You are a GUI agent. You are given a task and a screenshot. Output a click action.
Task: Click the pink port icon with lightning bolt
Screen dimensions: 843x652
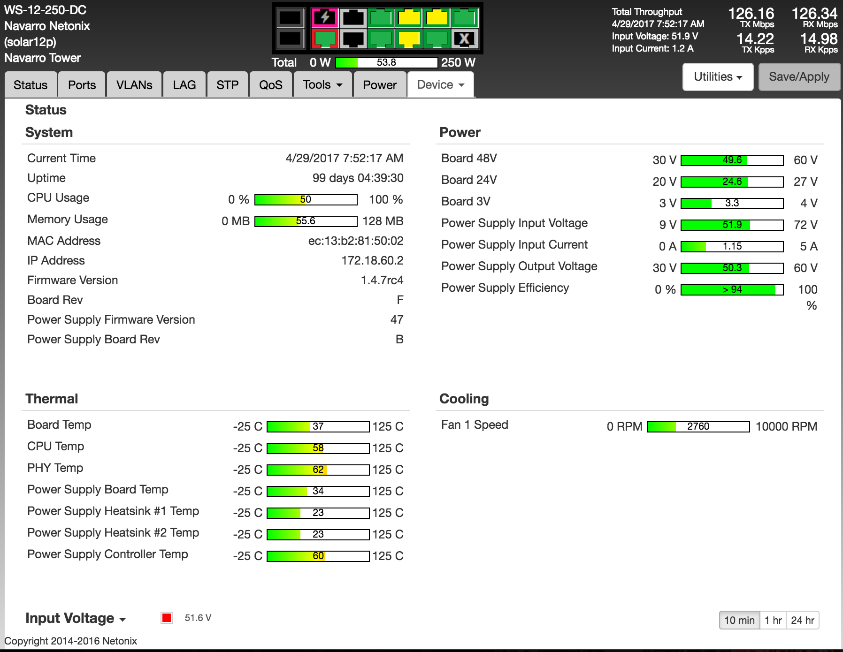click(x=325, y=18)
